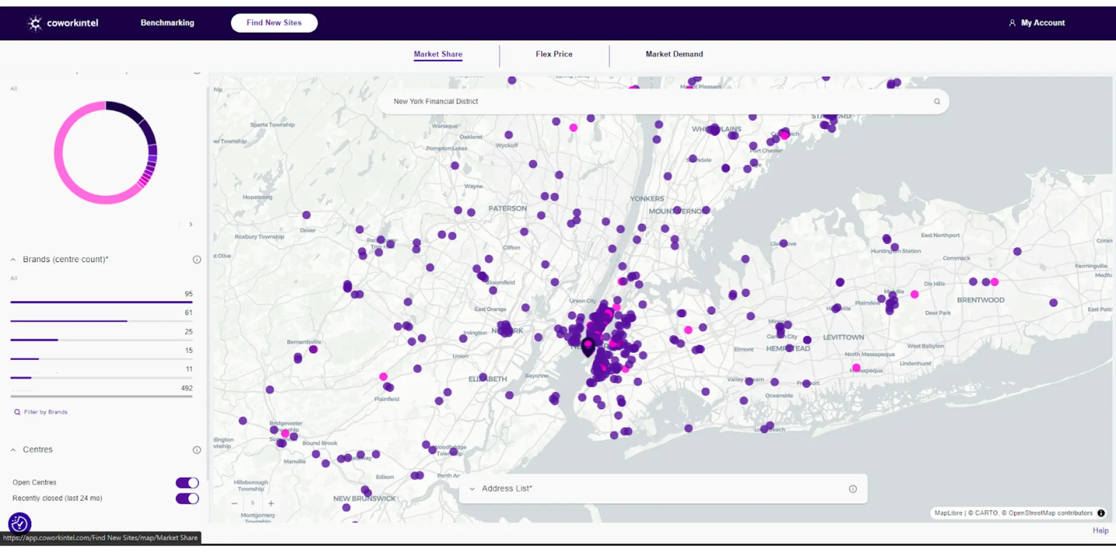Click the info icon next to Address List

point(853,489)
